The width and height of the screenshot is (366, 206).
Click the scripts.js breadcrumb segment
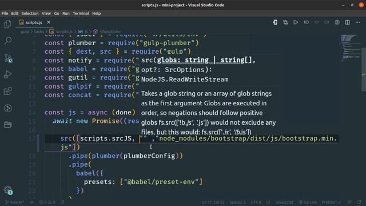61,31
